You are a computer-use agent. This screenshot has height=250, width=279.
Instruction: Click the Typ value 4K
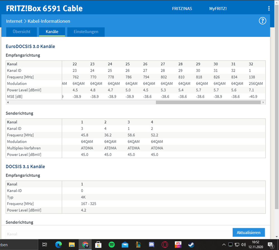[x=83, y=197]
